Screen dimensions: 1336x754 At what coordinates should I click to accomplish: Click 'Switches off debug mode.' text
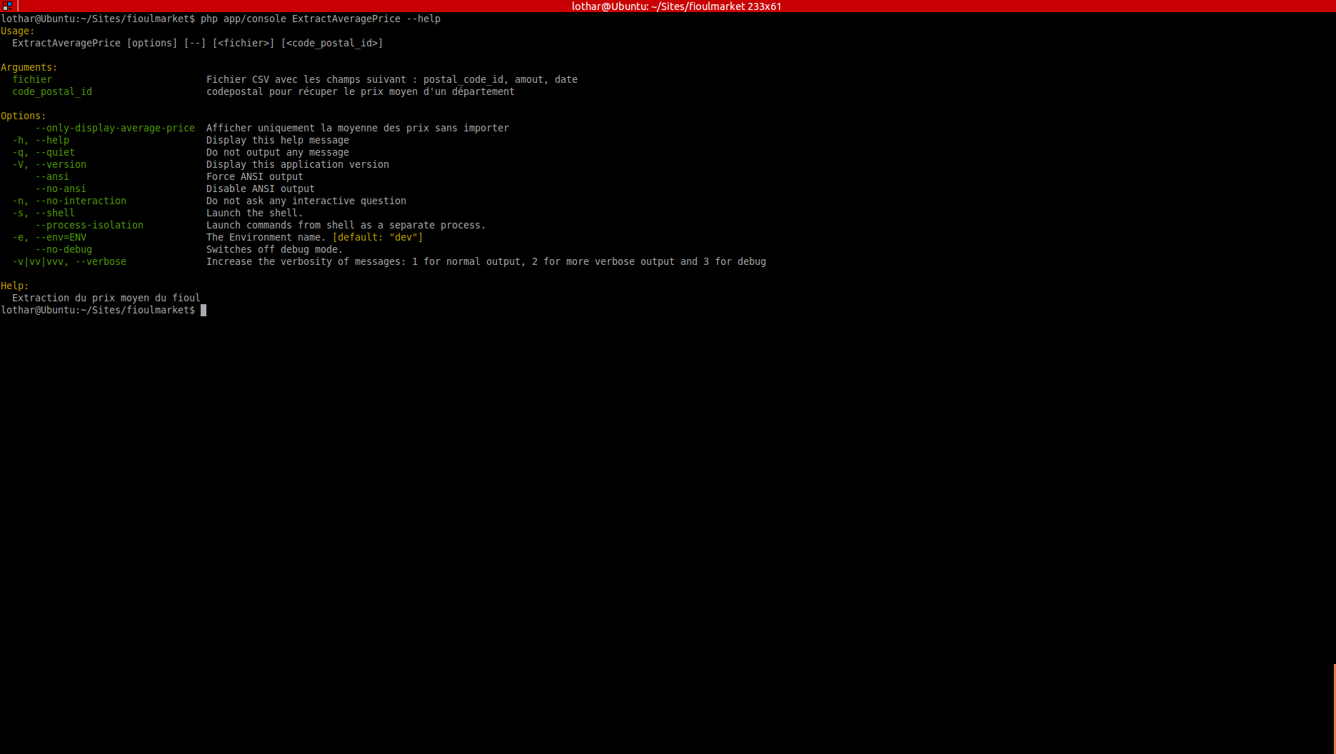[x=275, y=249]
